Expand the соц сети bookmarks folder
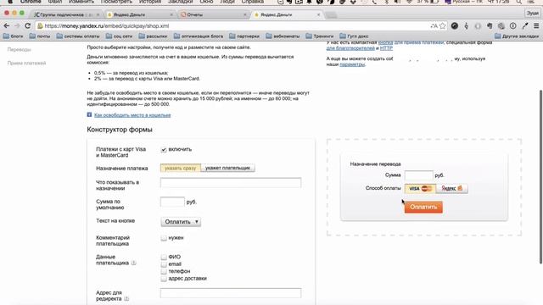 [119, 36]
